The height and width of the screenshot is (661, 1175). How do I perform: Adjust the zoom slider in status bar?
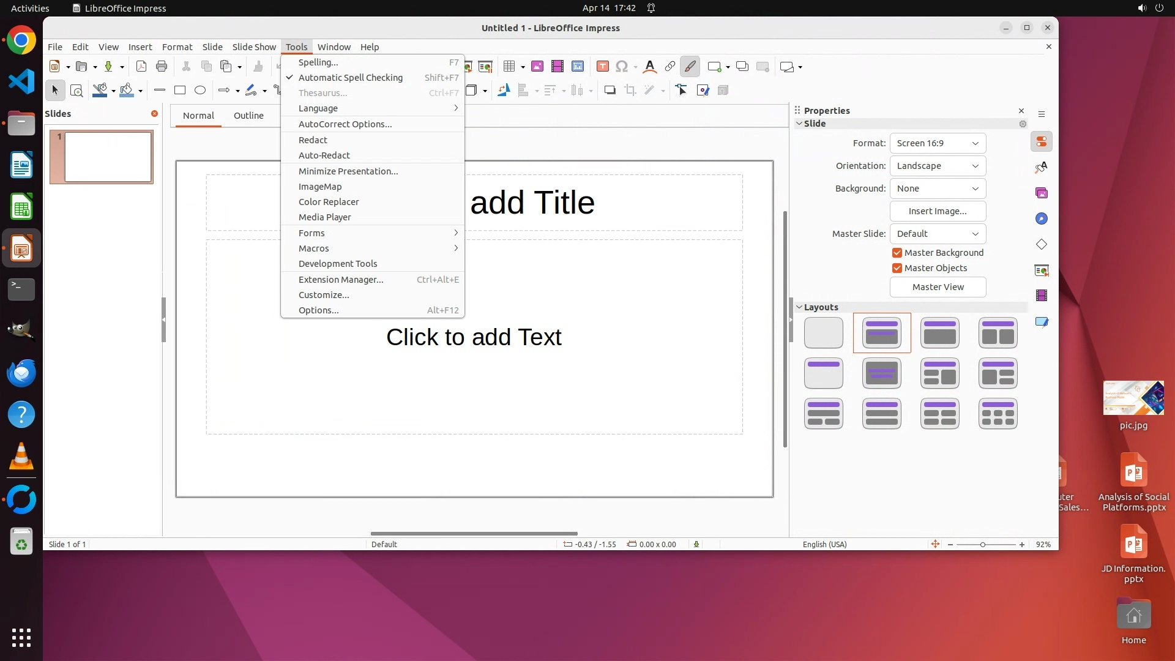pyautogui.click(x=983, y=545)
